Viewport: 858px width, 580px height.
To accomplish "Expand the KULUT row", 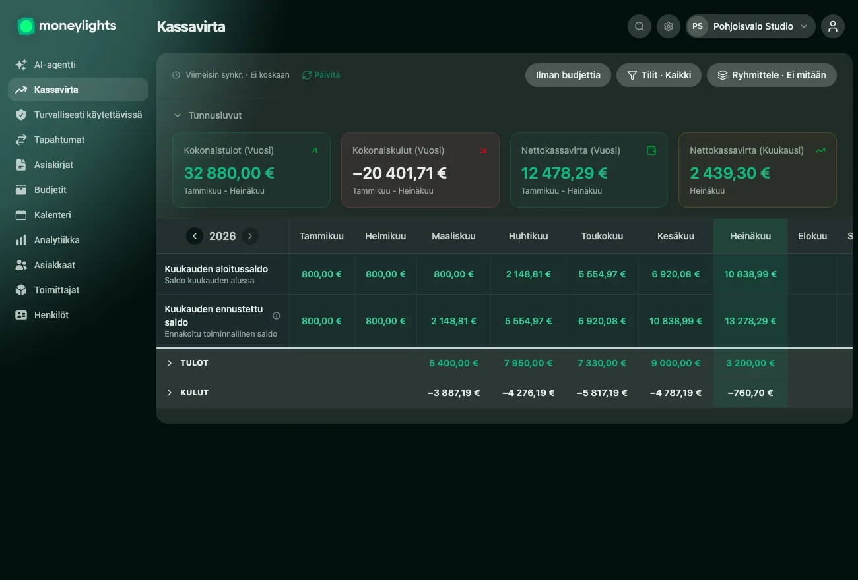I will click(x=170, y=393).
